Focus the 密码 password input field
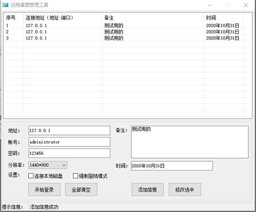Viewport: 256px width, 212px height. 69,153
